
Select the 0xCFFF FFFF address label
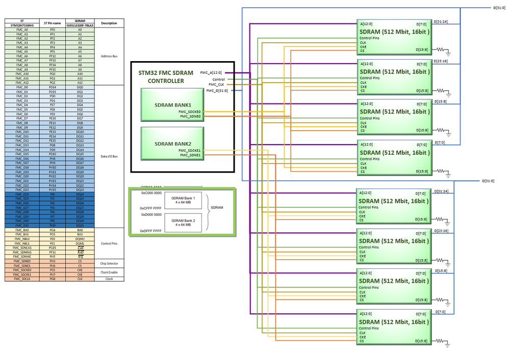(150, 208)
